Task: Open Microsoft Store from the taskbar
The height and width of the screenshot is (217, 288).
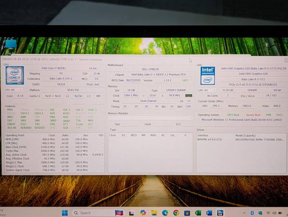Action: point(187,213)
